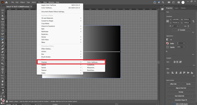Toggle constrain width and height proportions
This screenshot has height=105, width=197.
[194, 21]
